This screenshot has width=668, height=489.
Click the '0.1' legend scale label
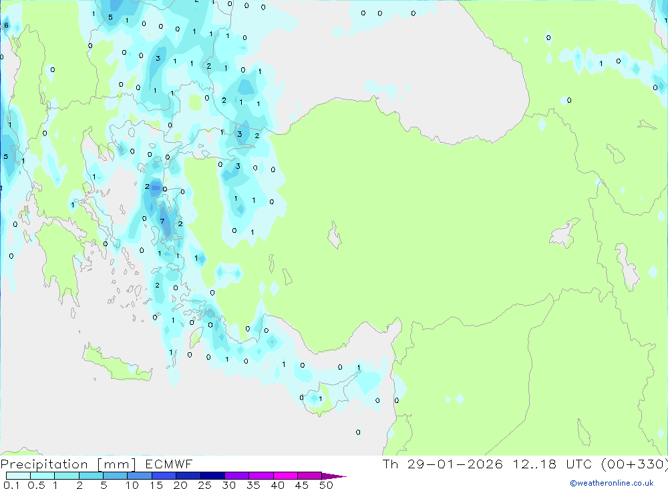(x=11, y=485)
